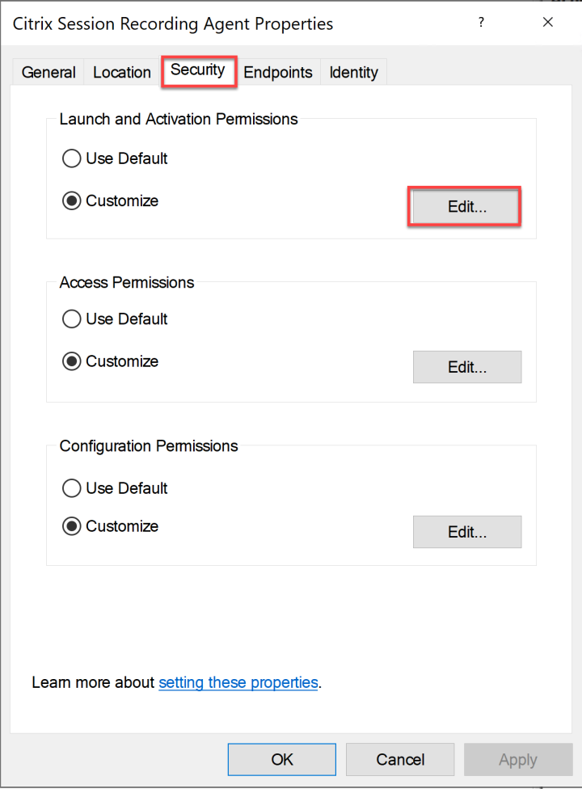Choose Customize under Configuration Permissions

pos(72,526)
